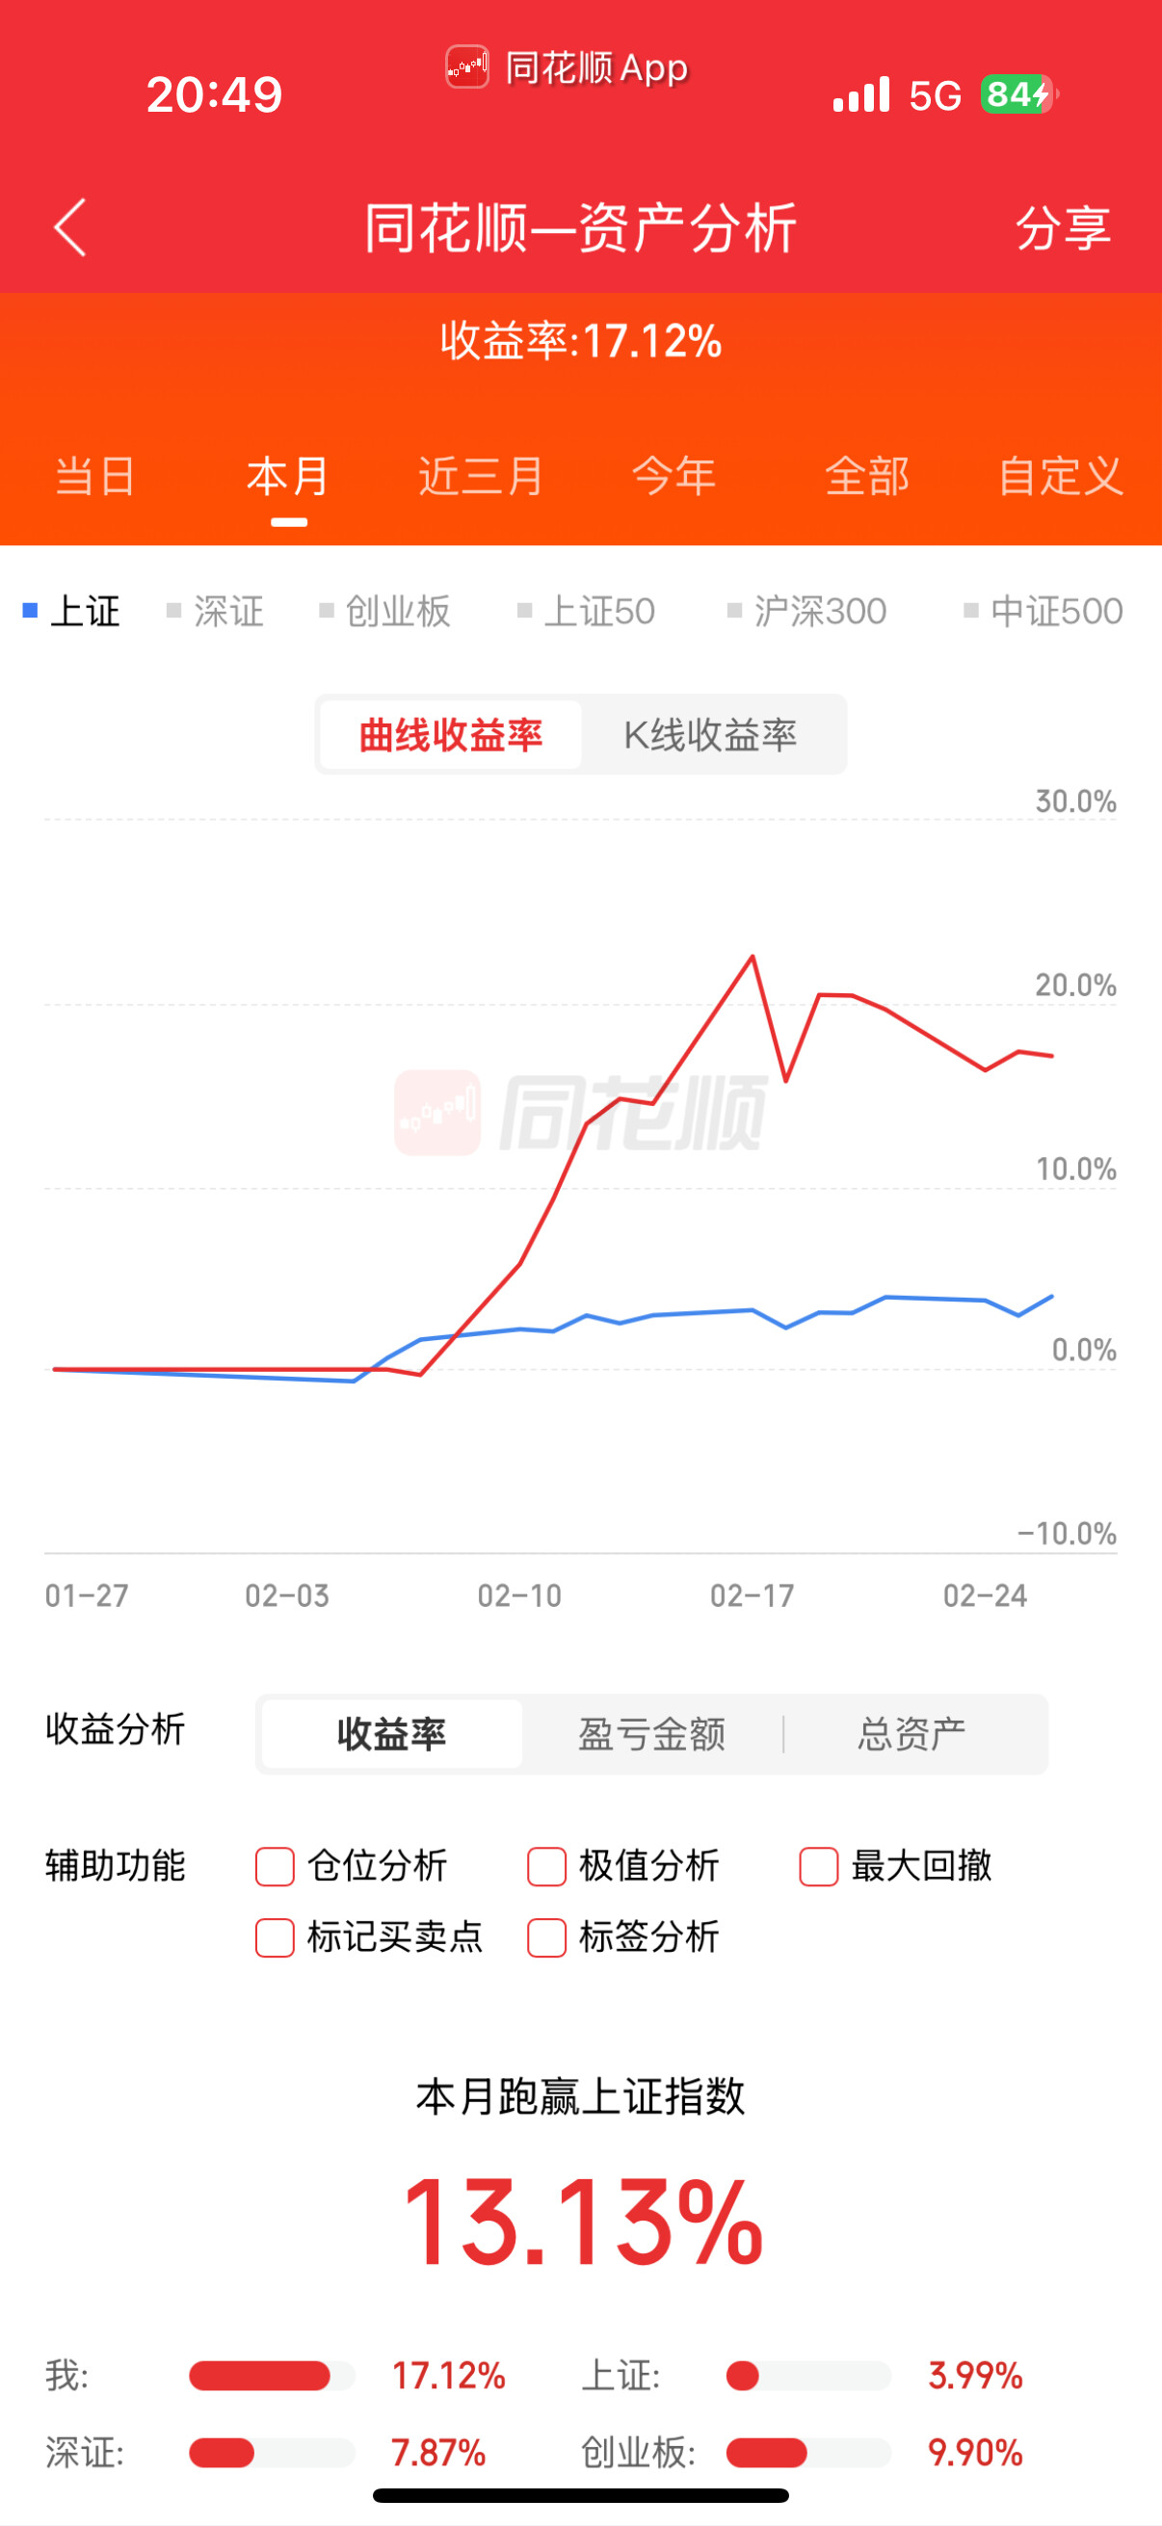
Task: Tap the red yield curve peak point
Action: click(753, 956)
